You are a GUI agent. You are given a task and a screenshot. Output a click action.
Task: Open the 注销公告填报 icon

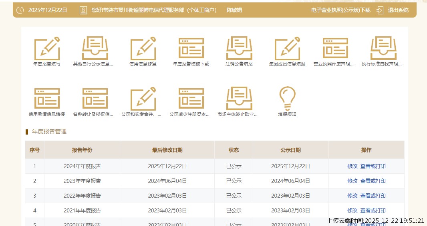coord(239,49)
